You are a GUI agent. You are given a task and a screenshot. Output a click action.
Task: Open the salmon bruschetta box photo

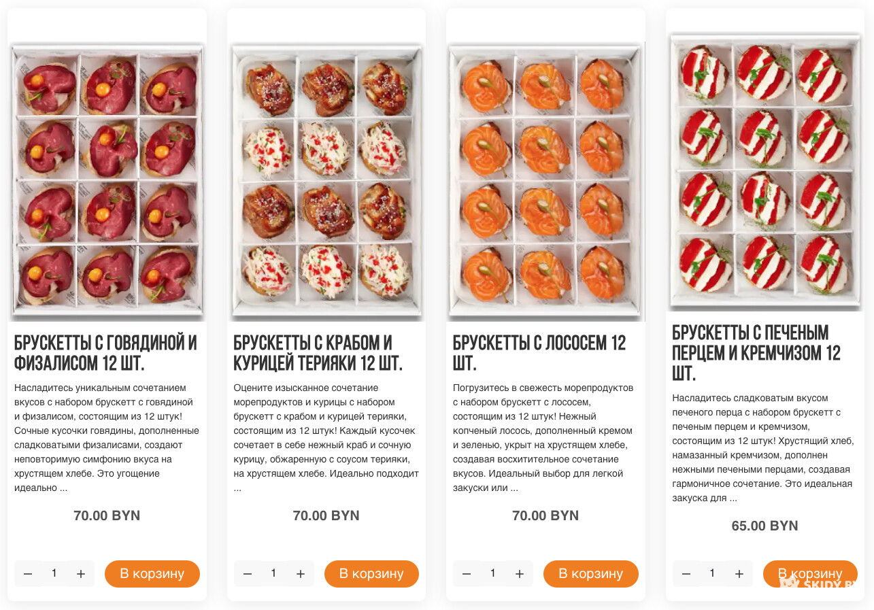[x=546, y=182]
